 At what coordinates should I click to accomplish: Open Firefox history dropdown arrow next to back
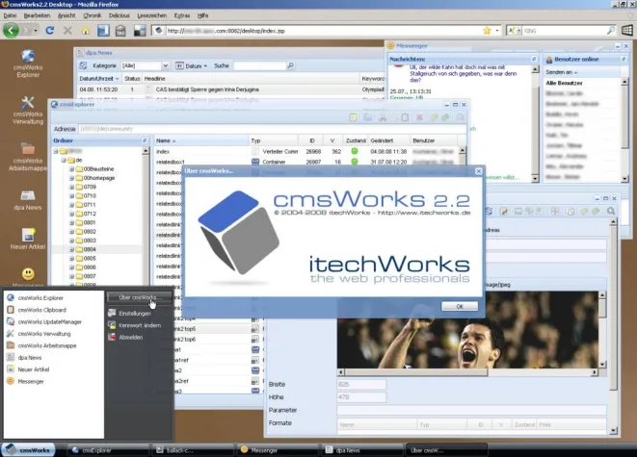[36, 31]
